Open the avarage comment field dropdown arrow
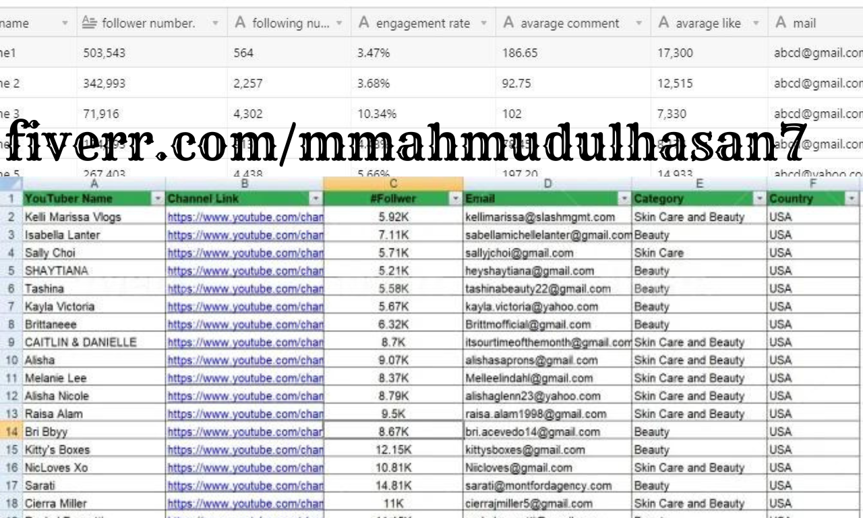The image size is (863, 518). (x=638, y=23)
